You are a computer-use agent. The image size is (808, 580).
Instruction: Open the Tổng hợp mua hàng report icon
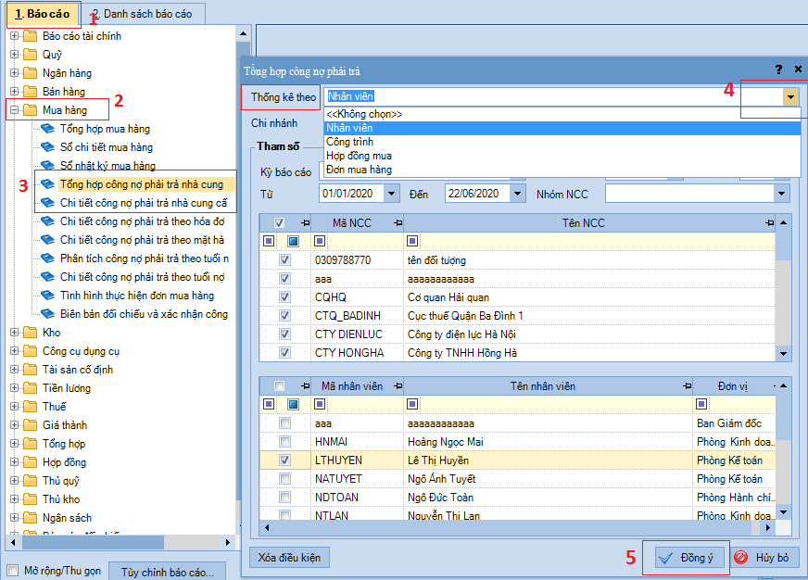pos(47,128)
